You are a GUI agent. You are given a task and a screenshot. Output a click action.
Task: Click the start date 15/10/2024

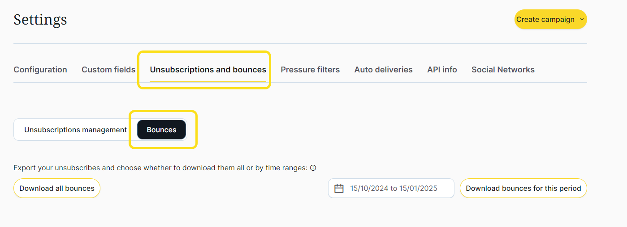tap(369, 189)
